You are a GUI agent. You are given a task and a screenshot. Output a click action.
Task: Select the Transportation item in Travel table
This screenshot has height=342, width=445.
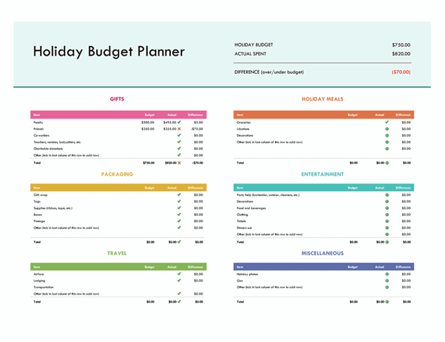tap(43, 287)
